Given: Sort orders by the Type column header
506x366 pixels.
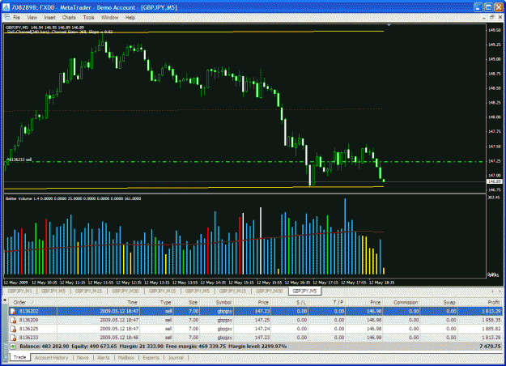Looking at the screenshot, I should [157, 302].
